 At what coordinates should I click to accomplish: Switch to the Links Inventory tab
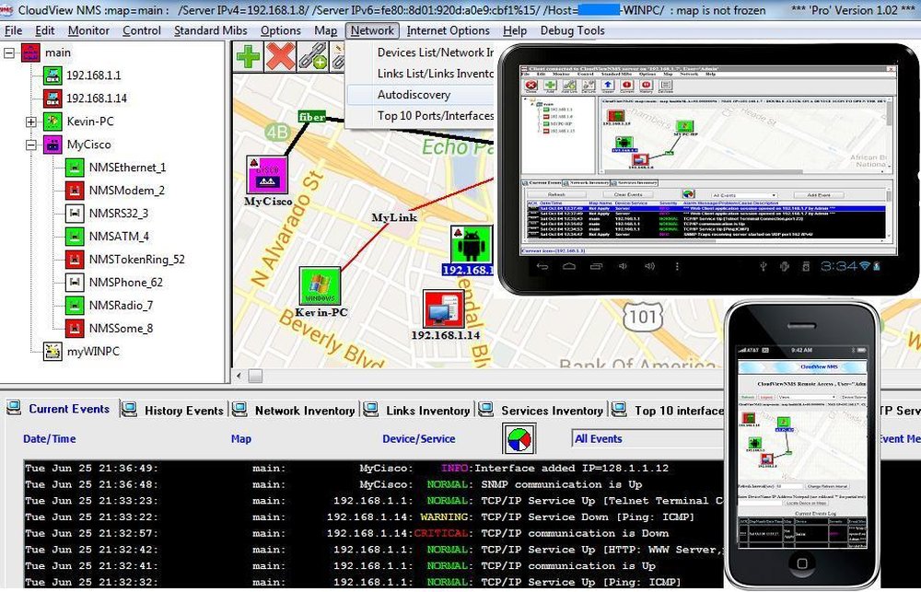[x=417, y=410]
